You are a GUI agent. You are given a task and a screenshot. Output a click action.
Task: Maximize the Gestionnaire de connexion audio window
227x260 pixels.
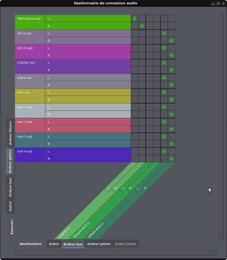218,3
